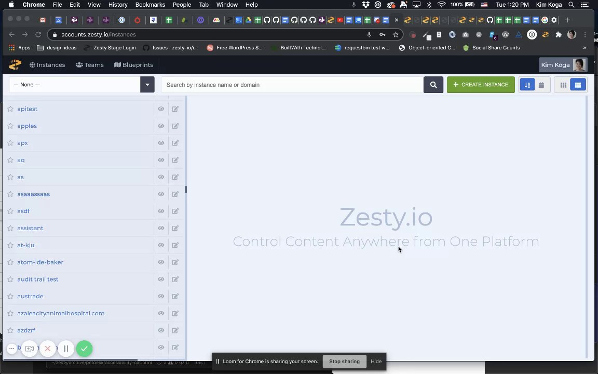This screenshot has width=598, height=374.
Task: Reload the page in Chrome
Action: coord(38,34)
